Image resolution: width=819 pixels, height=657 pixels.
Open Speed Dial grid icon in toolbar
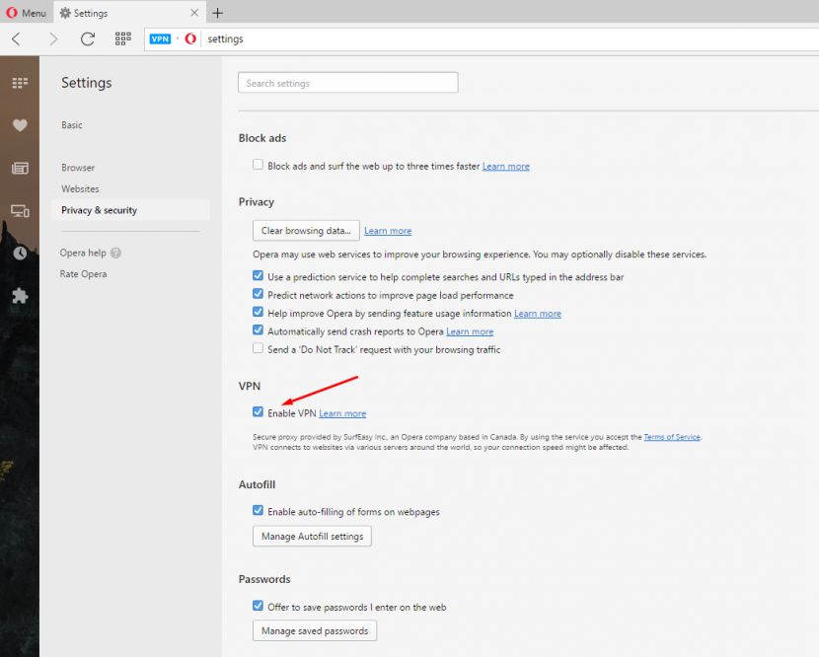click(x=123, y=38)
